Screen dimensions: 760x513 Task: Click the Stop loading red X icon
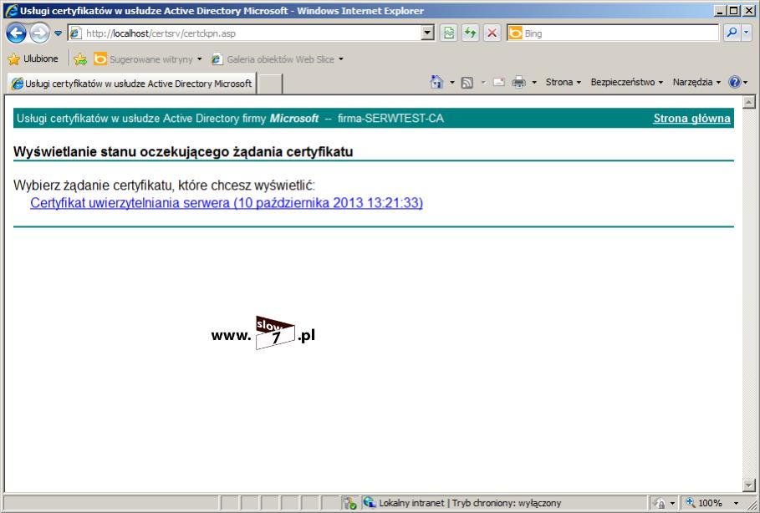(492, 33)
